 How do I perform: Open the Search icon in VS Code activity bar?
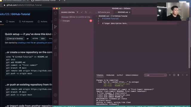tap(56, 20)
